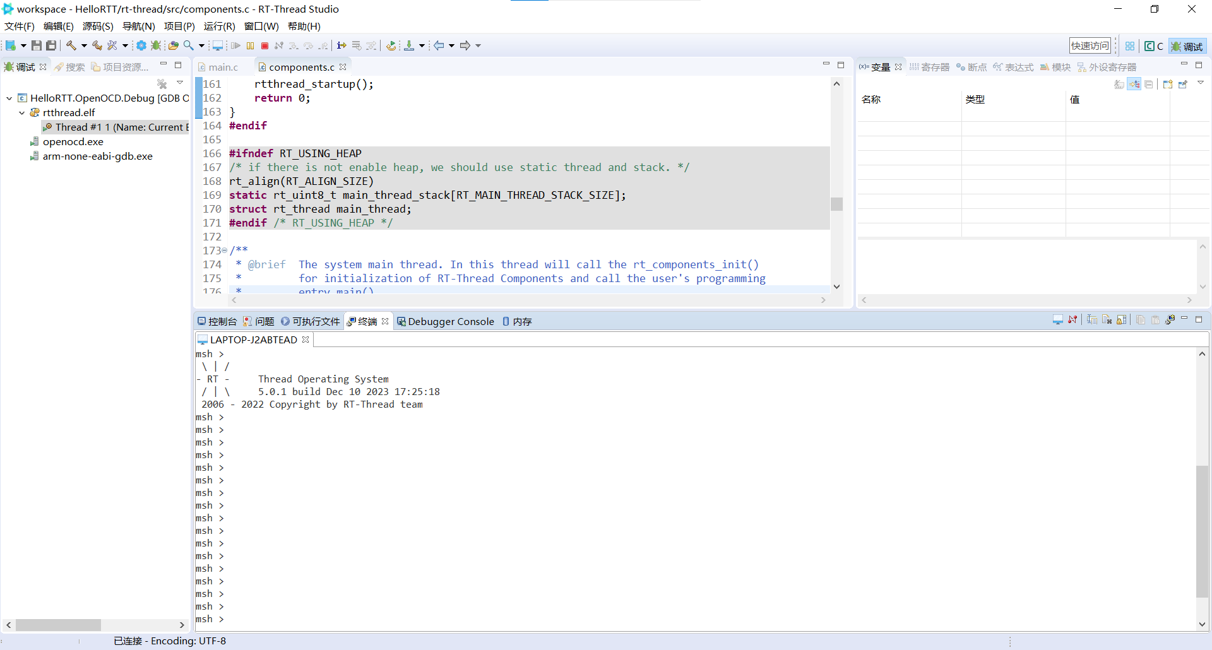Switch to the 控制台 console tab

coord(217,322)
